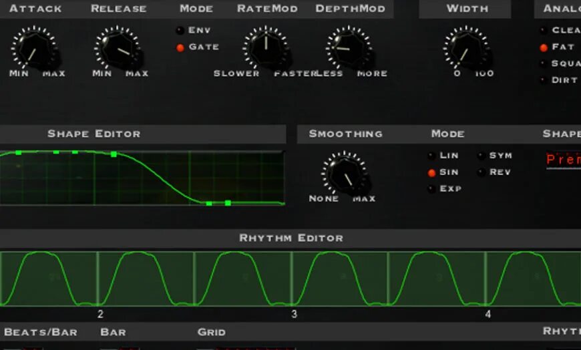Click the Attack knob
The height and width of the screenshot is (350, 581).
click(x=34, y=49)
